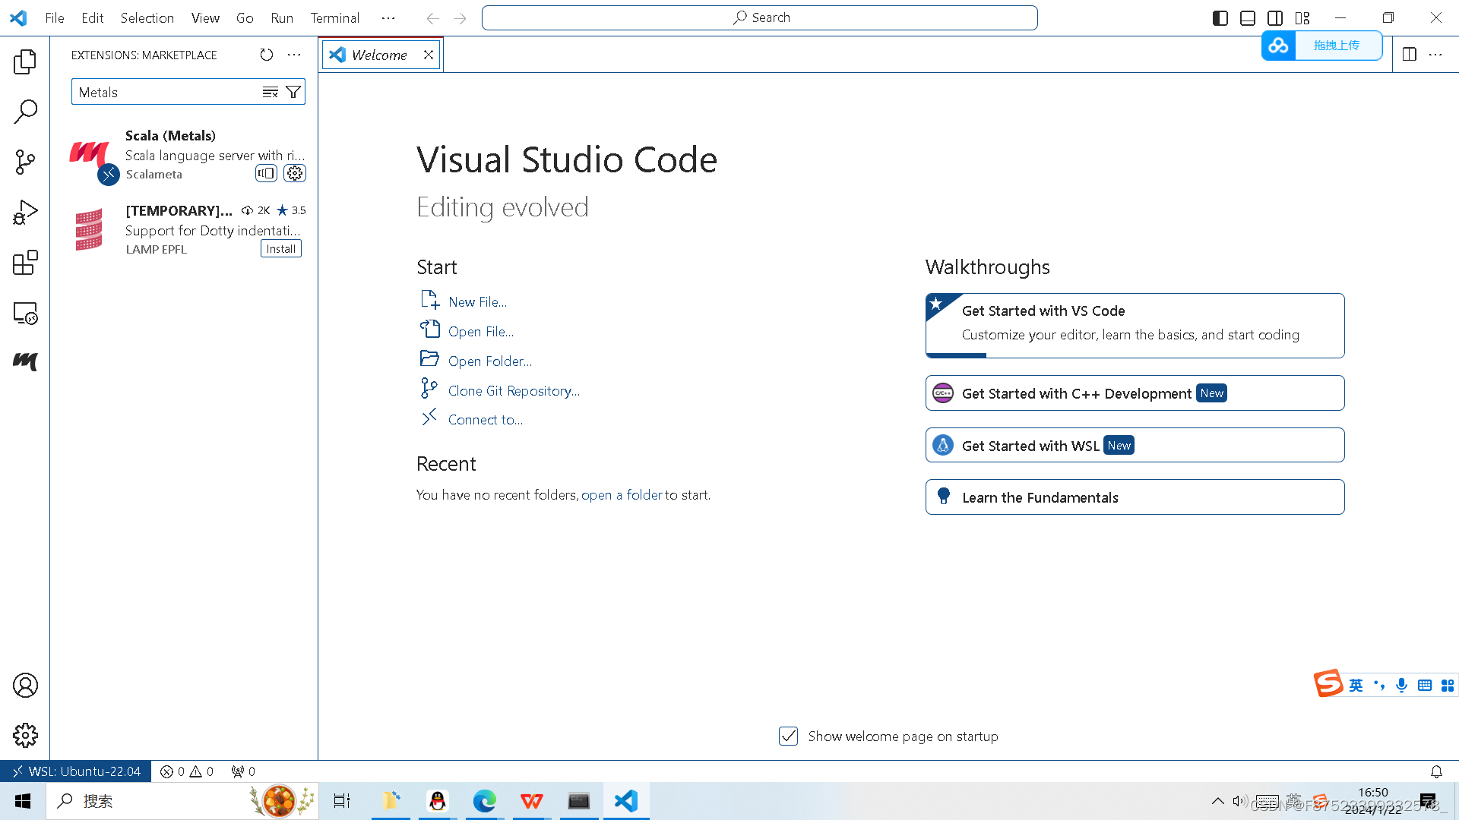The width and height of the screenshot is (1459, 820).
Task: Open the File menu
Action: 55,17
